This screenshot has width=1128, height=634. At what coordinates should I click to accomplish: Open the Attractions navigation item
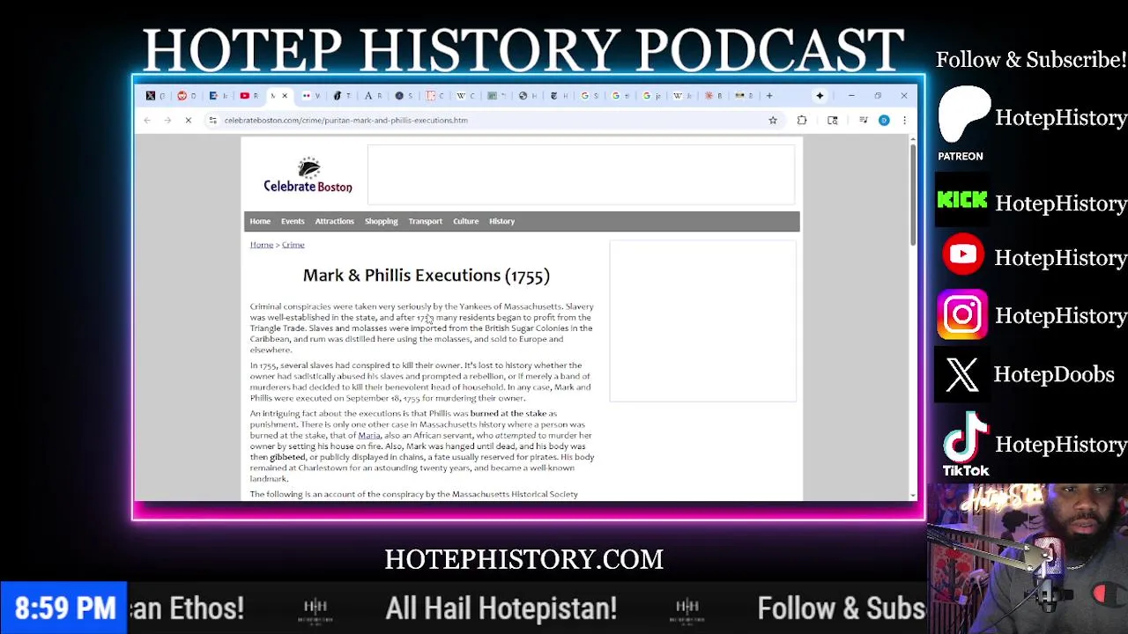tap(334, 221)
